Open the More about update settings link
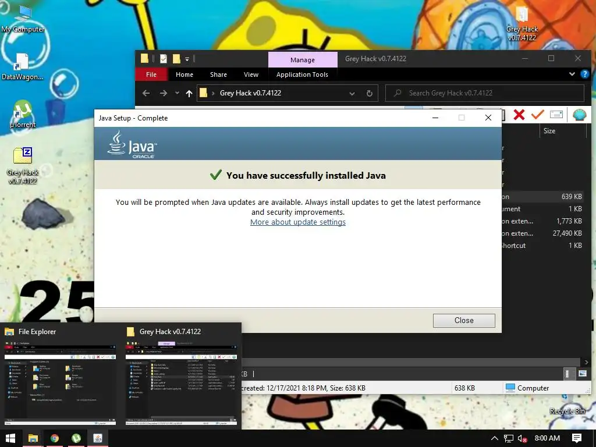This screenshot has width=596, height=447. 297,222
